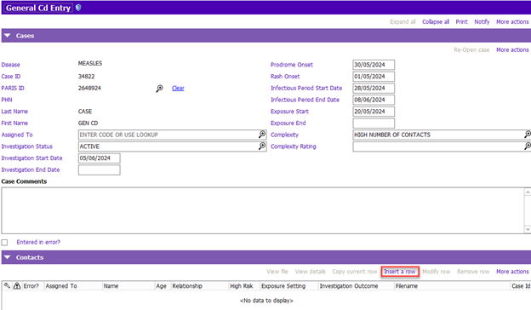Collapse the Contacts section triangle
531x310 pixels.
(x=8, y=257)
